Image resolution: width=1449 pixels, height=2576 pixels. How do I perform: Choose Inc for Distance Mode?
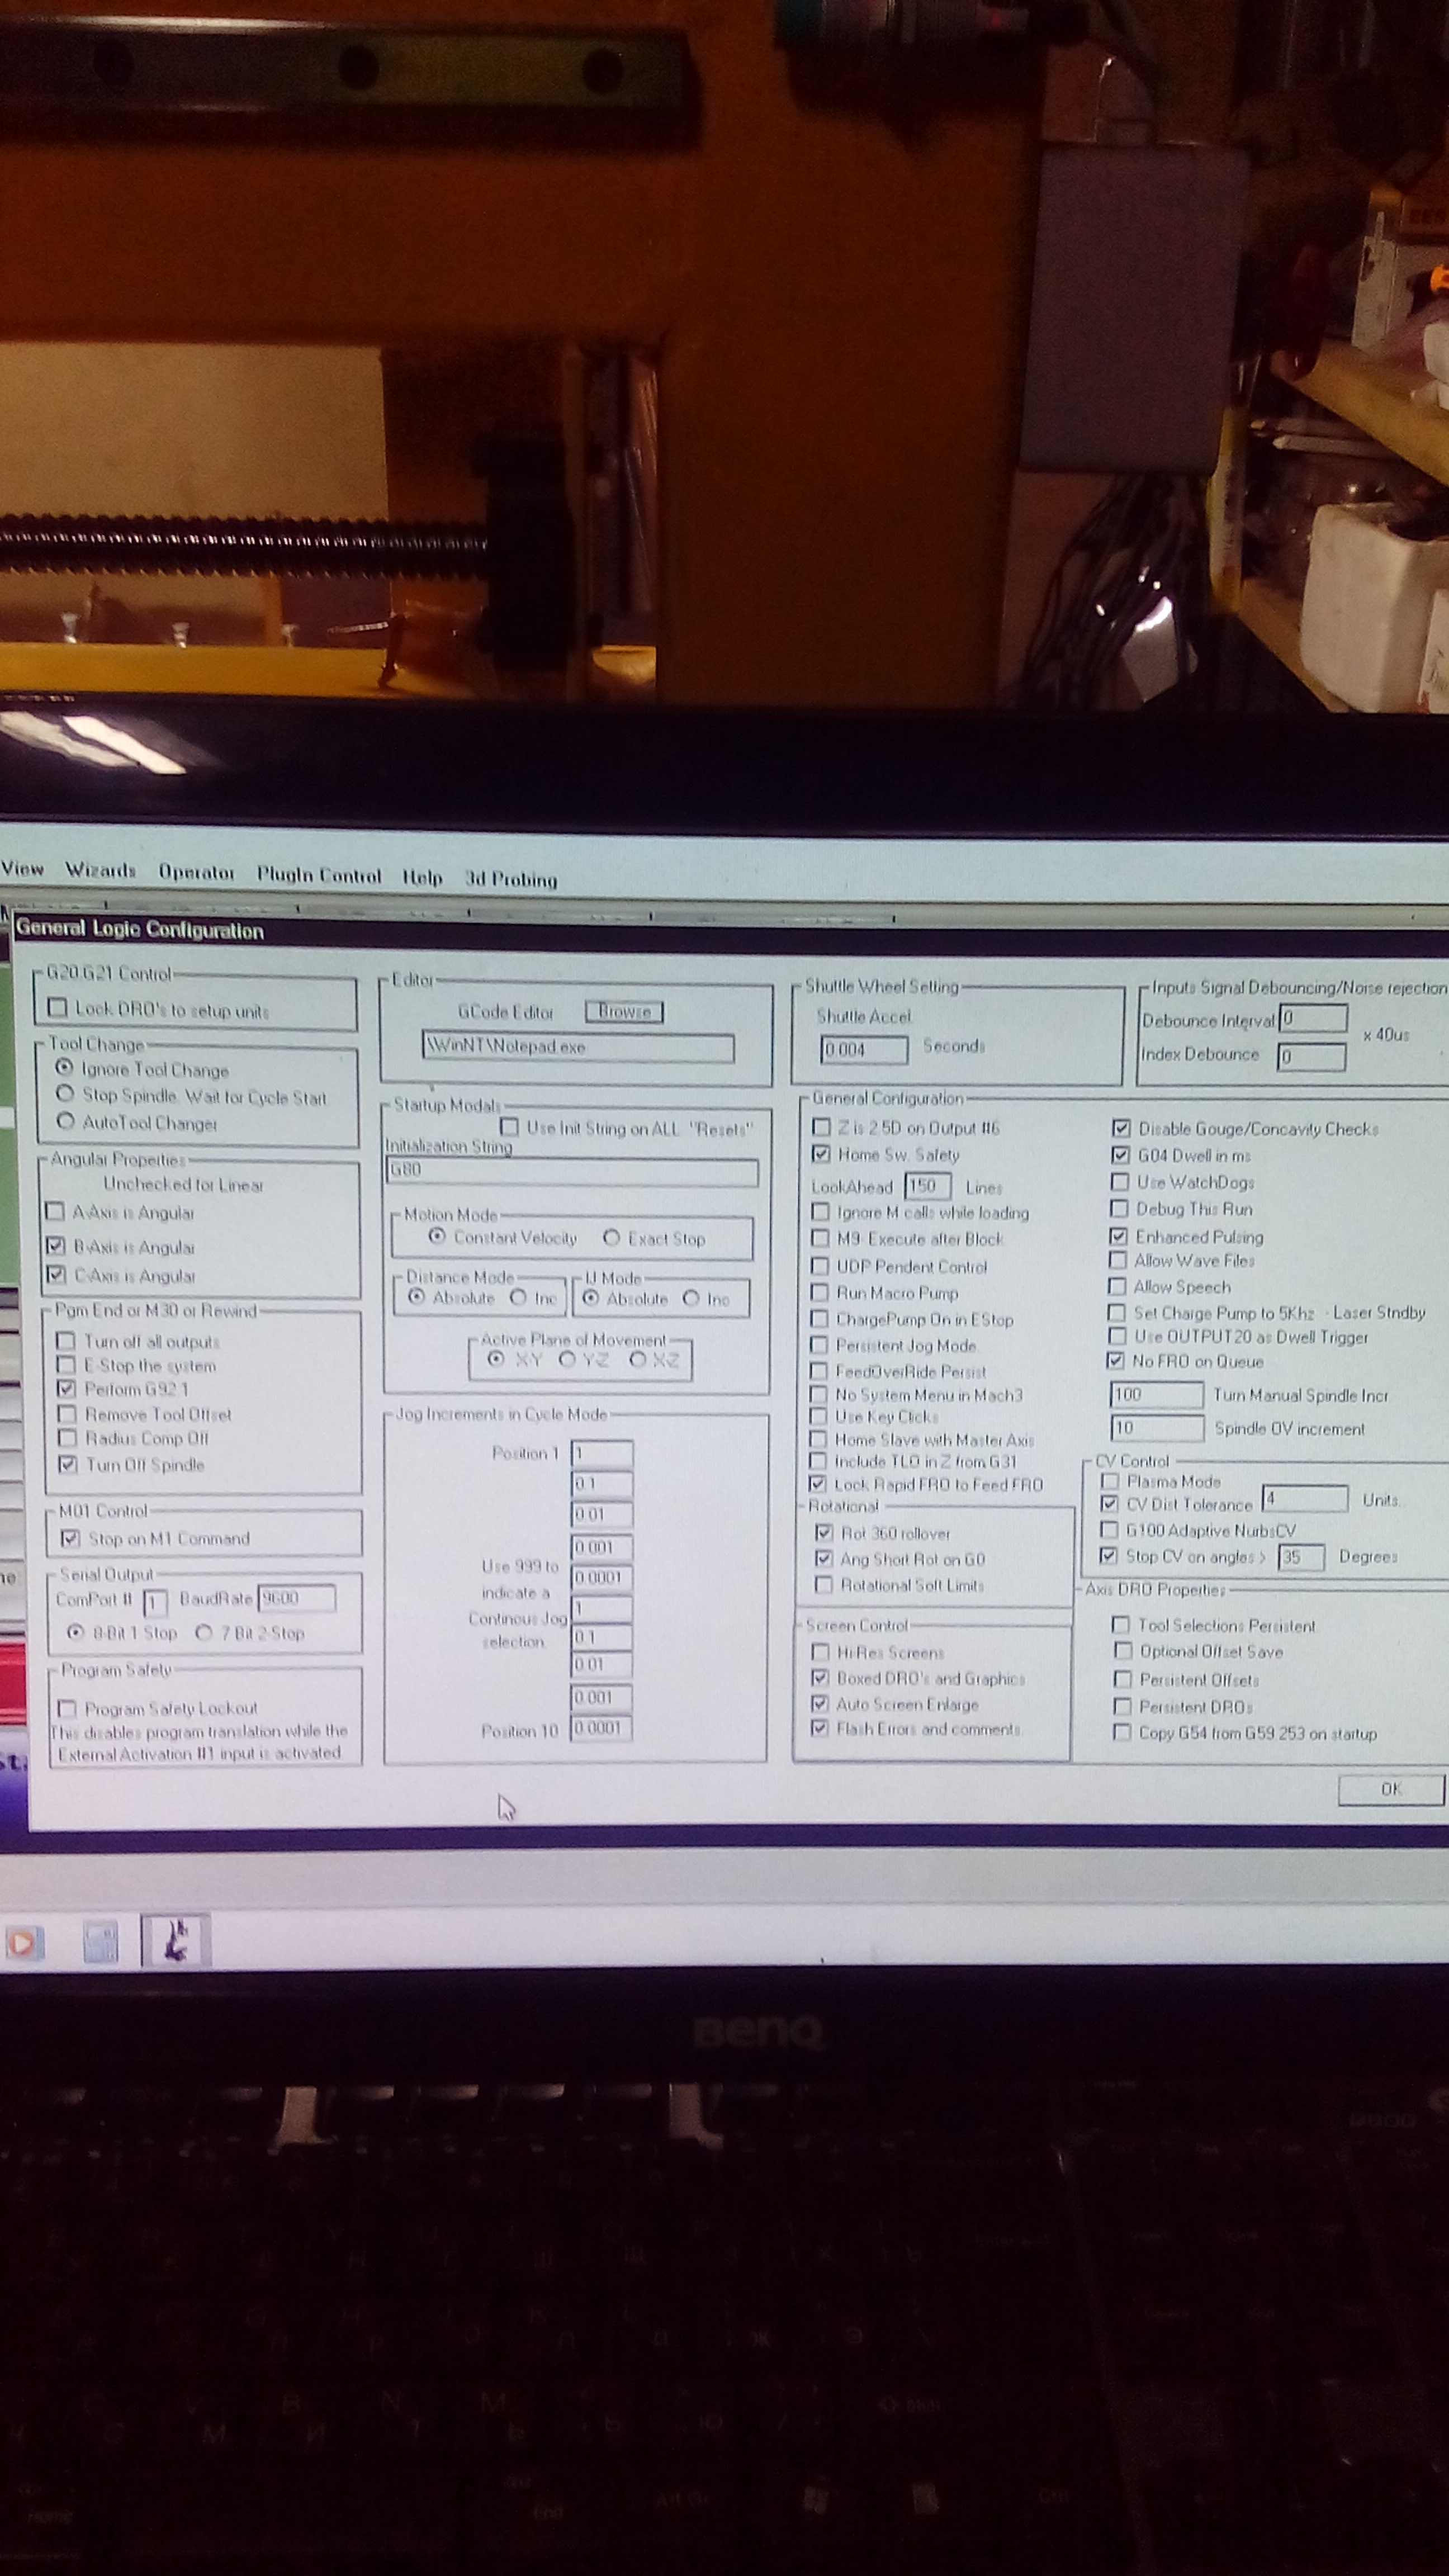[518, 1298]
